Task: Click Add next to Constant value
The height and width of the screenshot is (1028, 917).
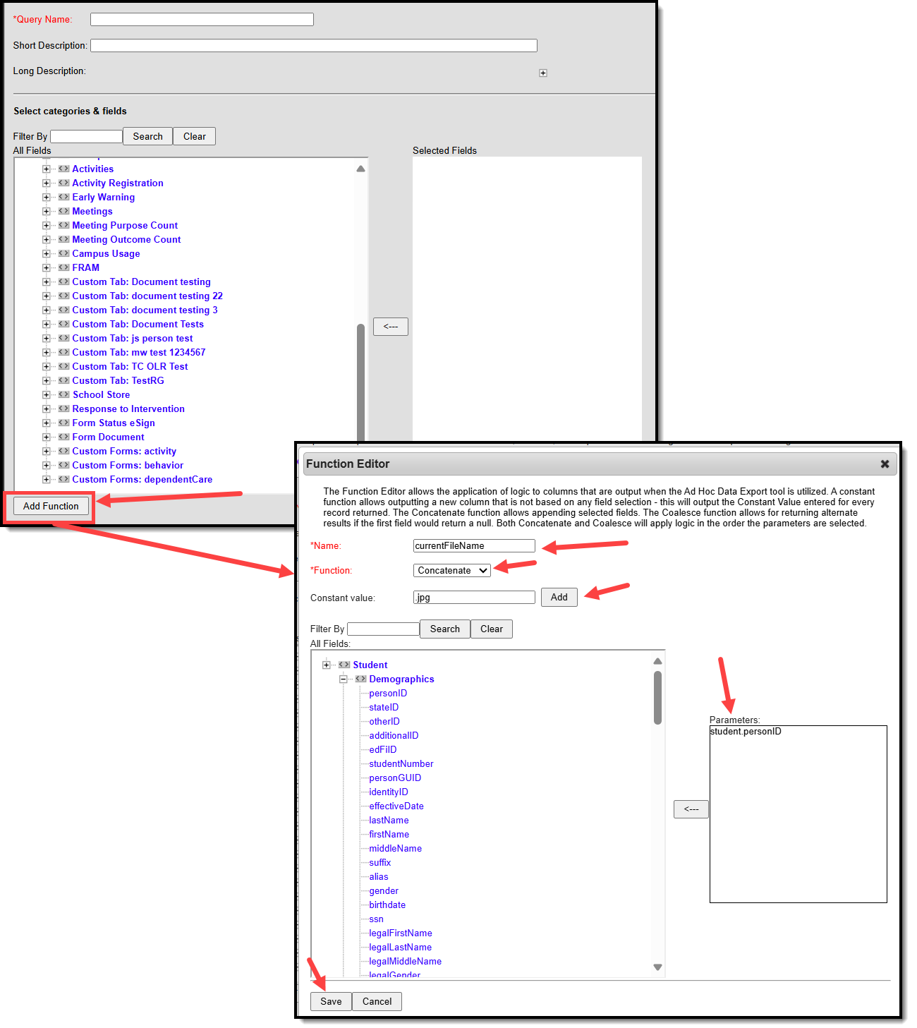Action: pos(559,597)
